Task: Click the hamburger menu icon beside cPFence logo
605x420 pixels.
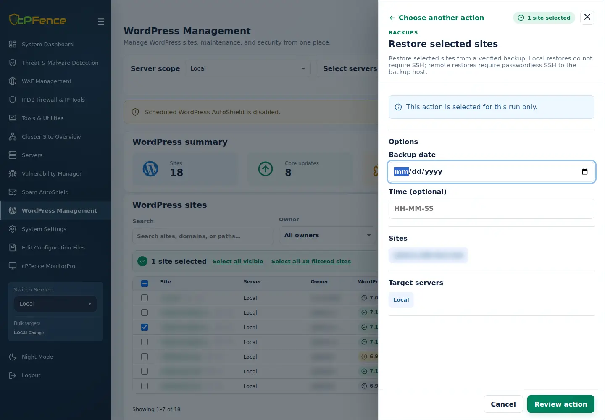Action: tap(101, 21)
